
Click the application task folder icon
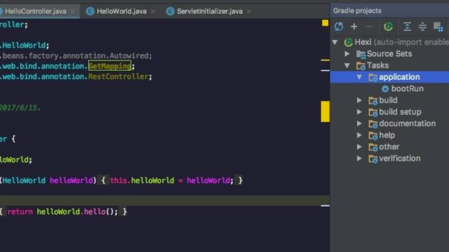pos(373,77)
